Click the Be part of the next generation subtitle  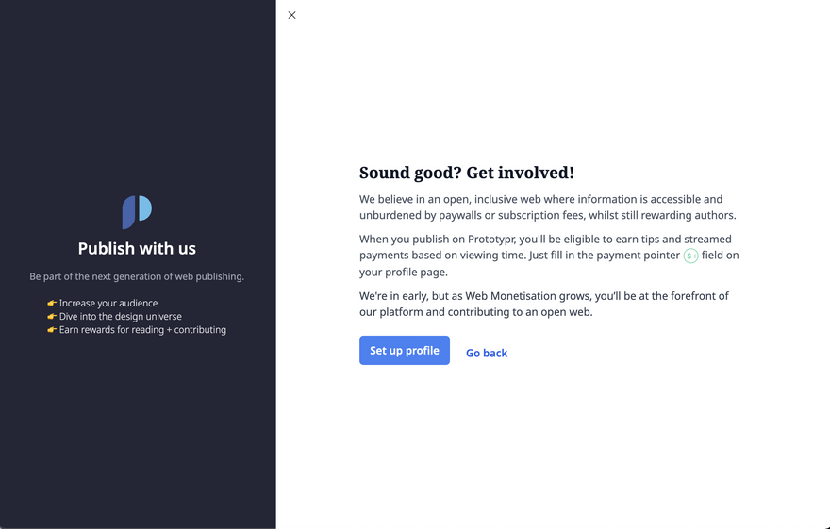coord(137,276)
